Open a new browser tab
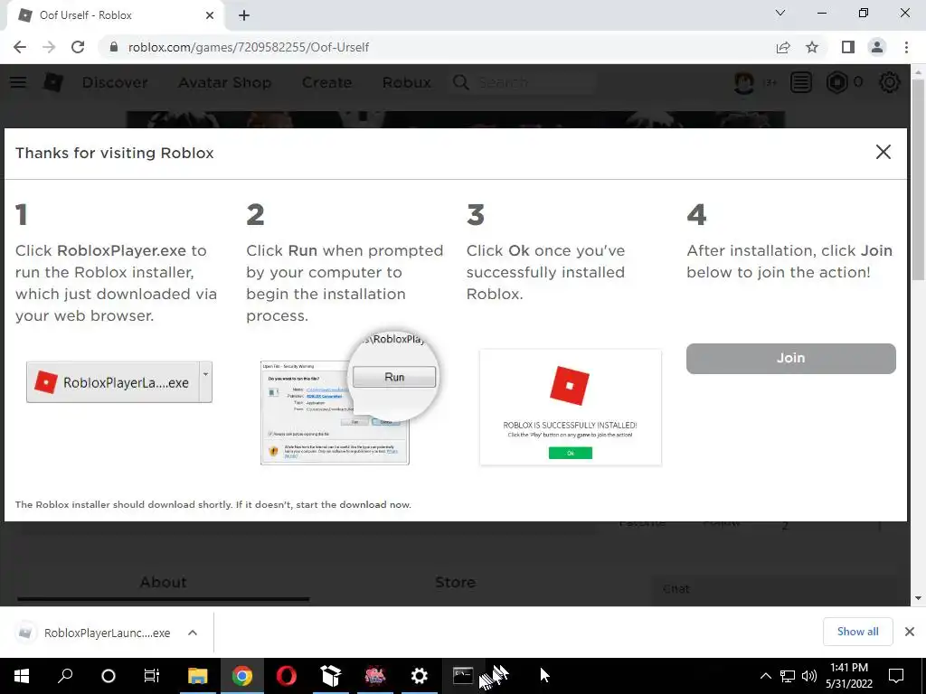 [x=244, y=15]
